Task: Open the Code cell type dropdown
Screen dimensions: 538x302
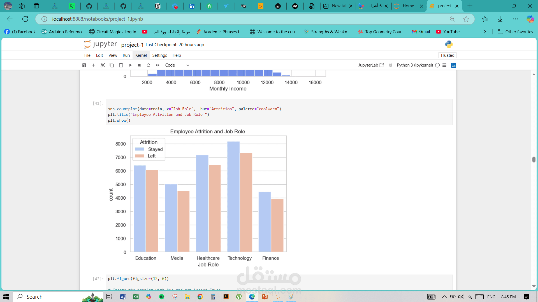Action: 177,65
